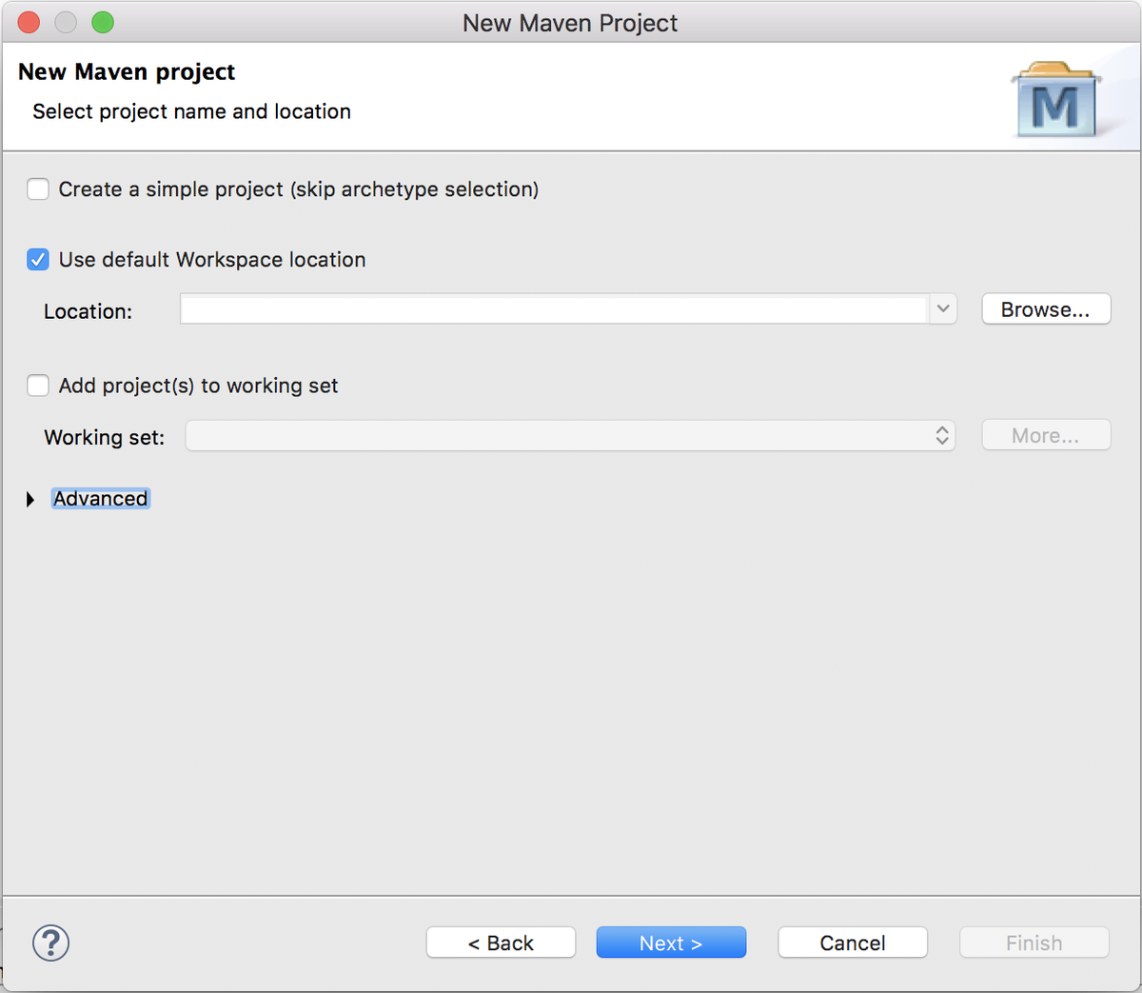Uncheck Use default Workspace location
Screen dimensions: 1142x993
[x=38, y=259]
